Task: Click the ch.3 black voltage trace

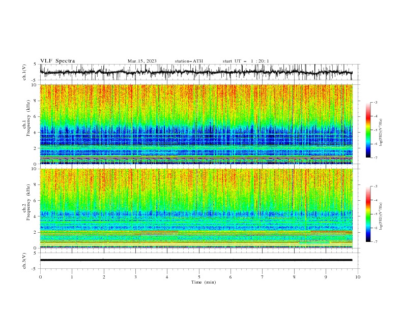Action: (x=196, y=260)
